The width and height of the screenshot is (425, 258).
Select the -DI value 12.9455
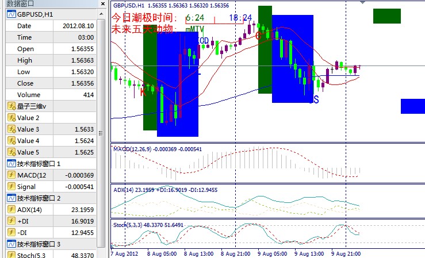coord(82,233)
